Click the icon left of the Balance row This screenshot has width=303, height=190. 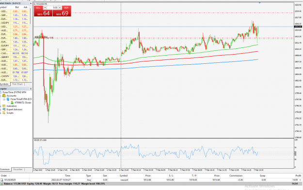tap(2, 184)
